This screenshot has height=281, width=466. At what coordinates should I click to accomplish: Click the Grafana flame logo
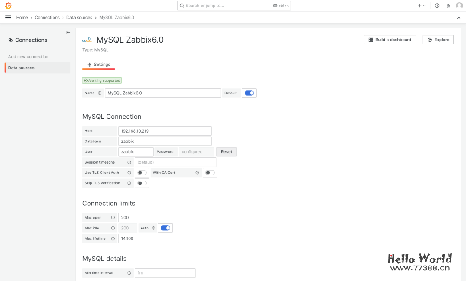[x=8, y=6]
